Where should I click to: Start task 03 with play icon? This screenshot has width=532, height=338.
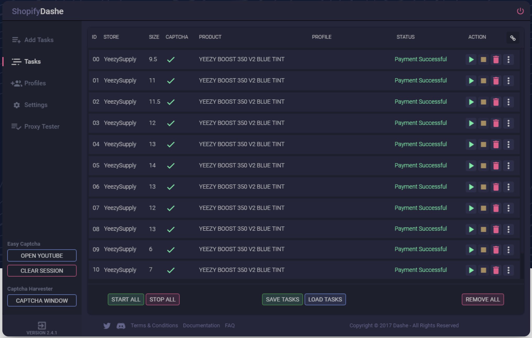(x=471, y=123)
